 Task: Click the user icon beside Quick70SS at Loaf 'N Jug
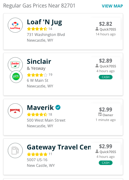coord(97,29)
